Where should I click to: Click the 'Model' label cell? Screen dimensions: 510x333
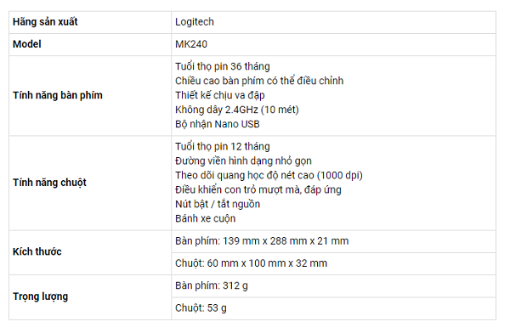coord(90,44)
